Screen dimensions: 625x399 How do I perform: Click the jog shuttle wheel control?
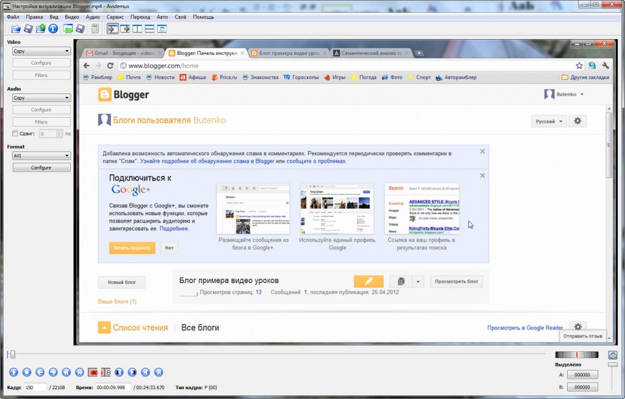577,355
